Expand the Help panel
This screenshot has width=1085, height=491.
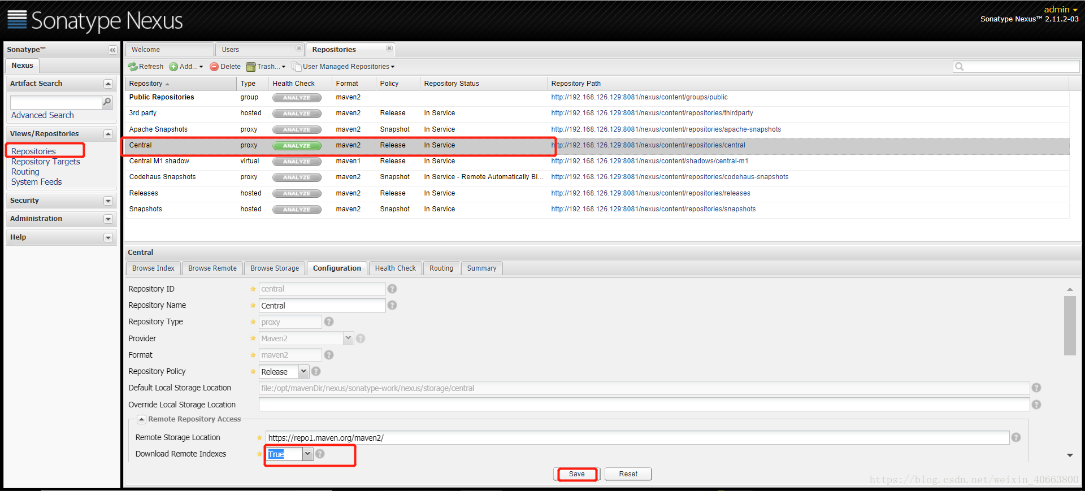pyautogui.click(x=108, y=237)
